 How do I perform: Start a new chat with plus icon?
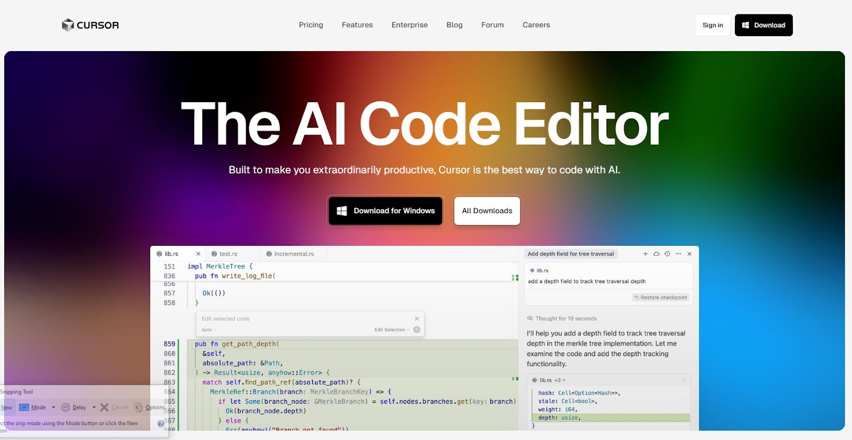tap(645, 254)
